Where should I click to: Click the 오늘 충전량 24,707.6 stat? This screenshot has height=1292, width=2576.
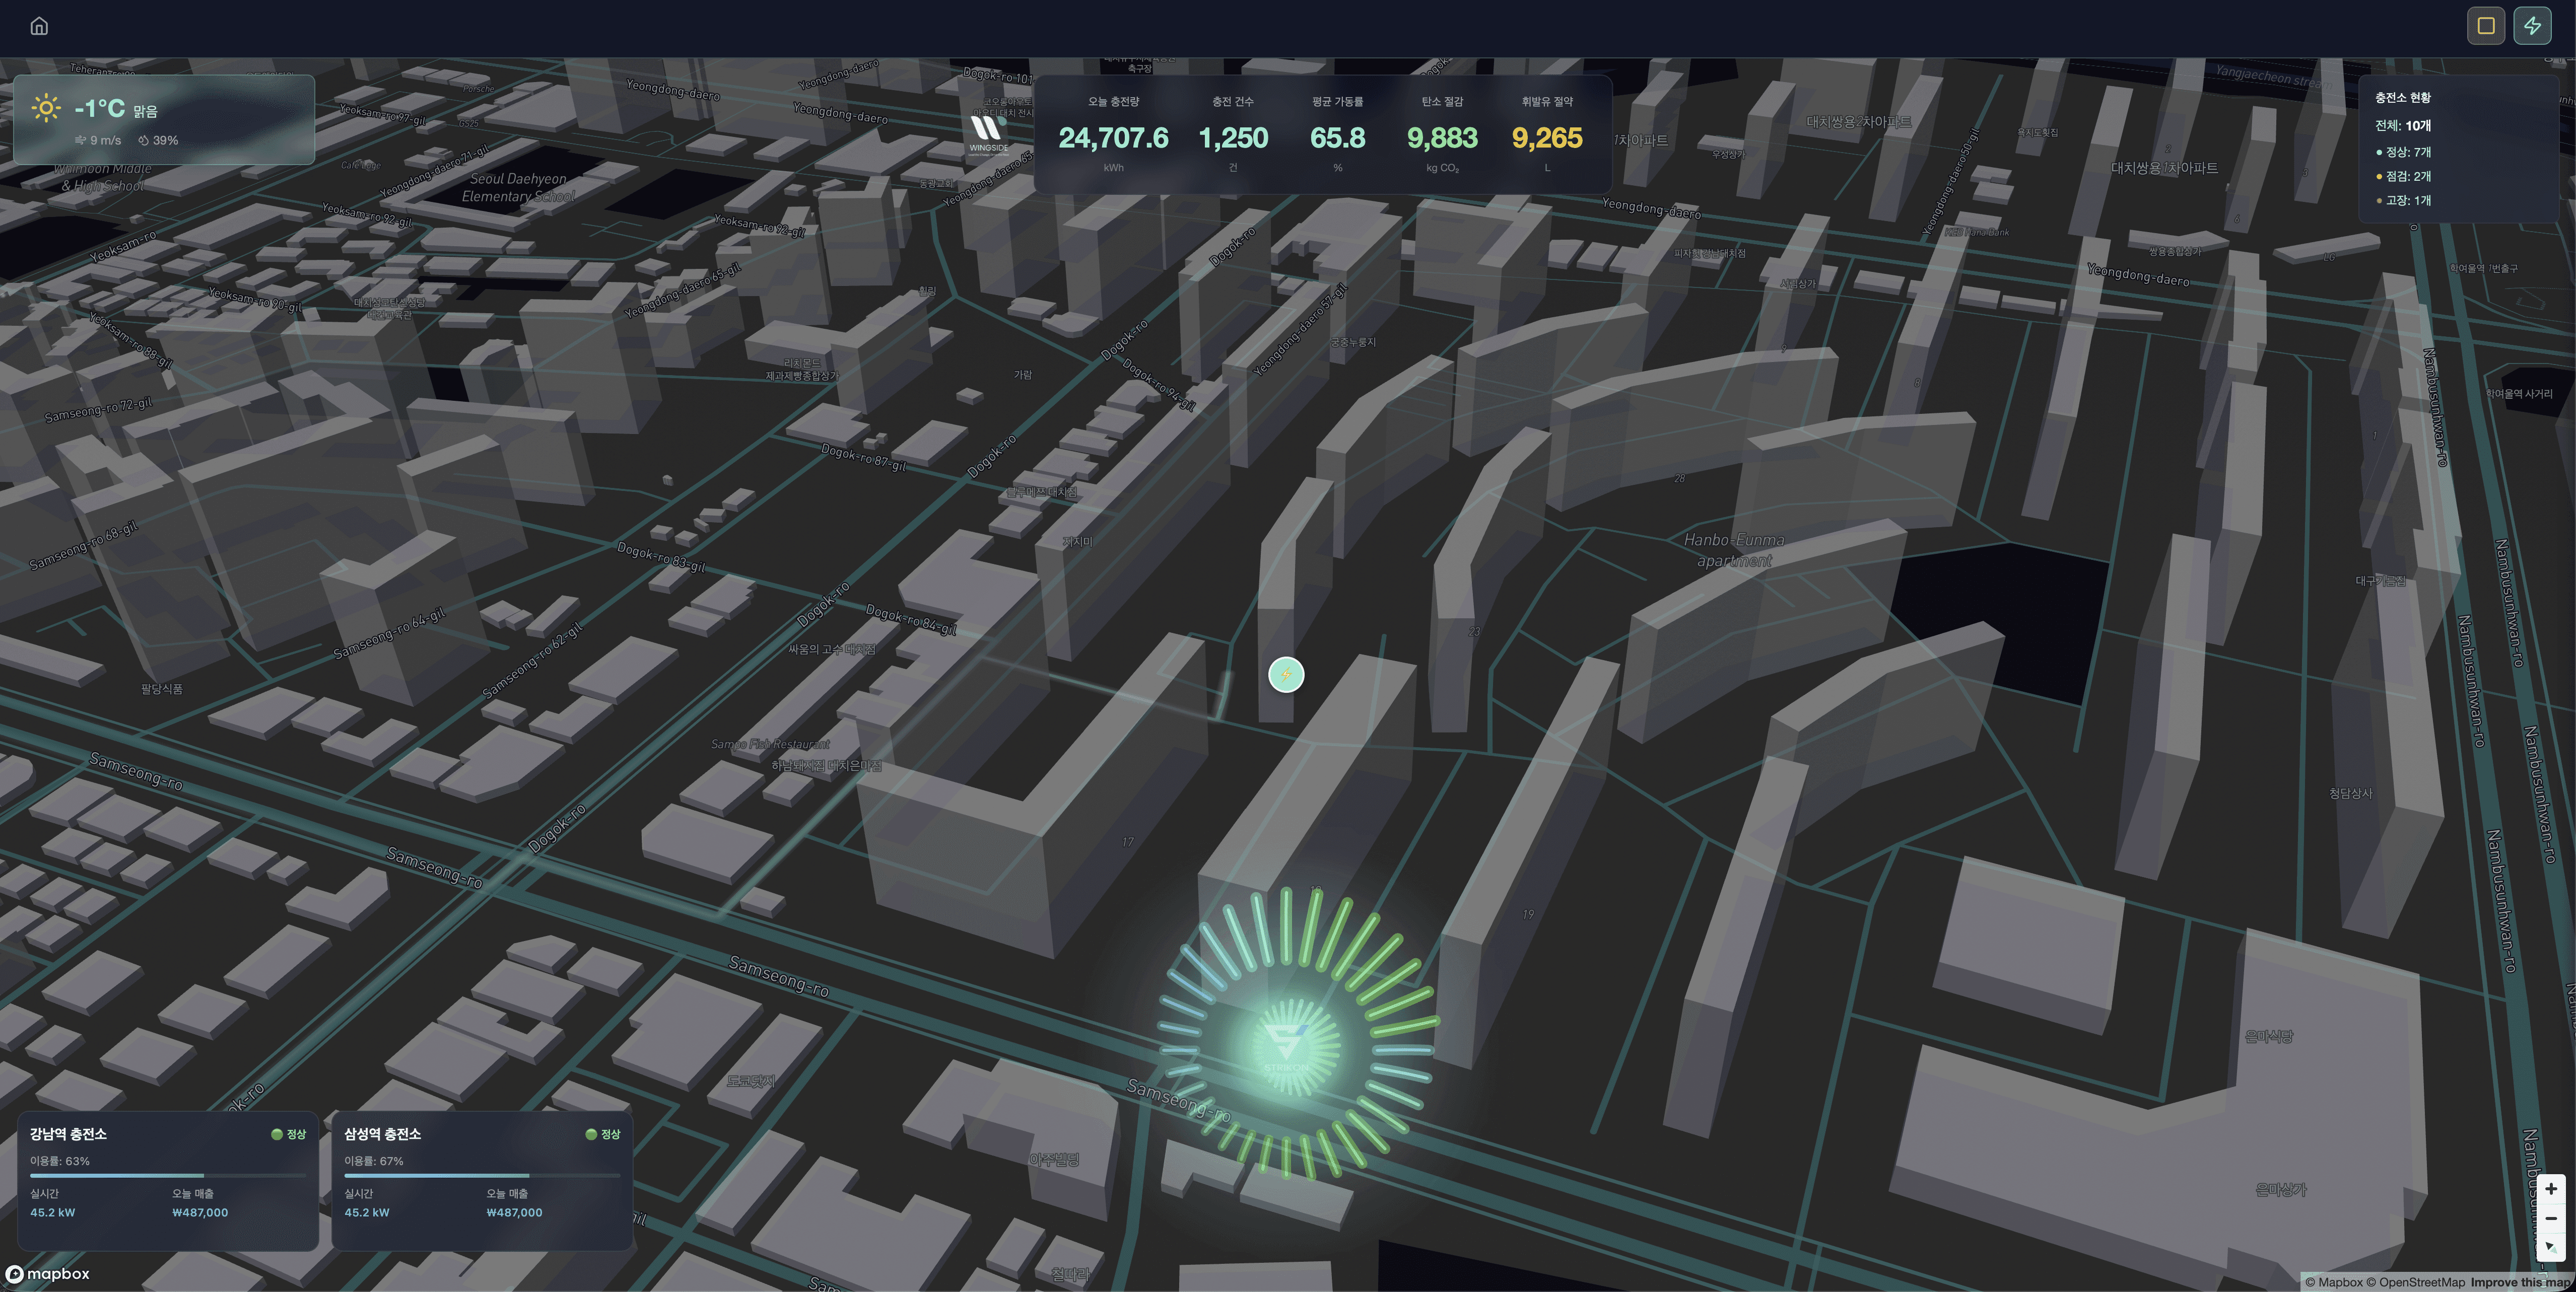click(1113, 137)
